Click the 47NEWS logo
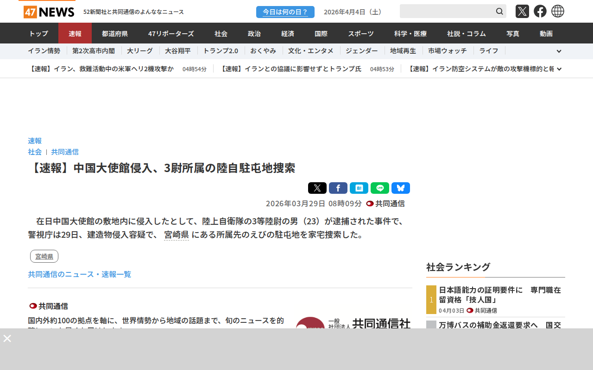Image resolution: width=593 pixels, height=370 pixels. (x=49, y=12)
